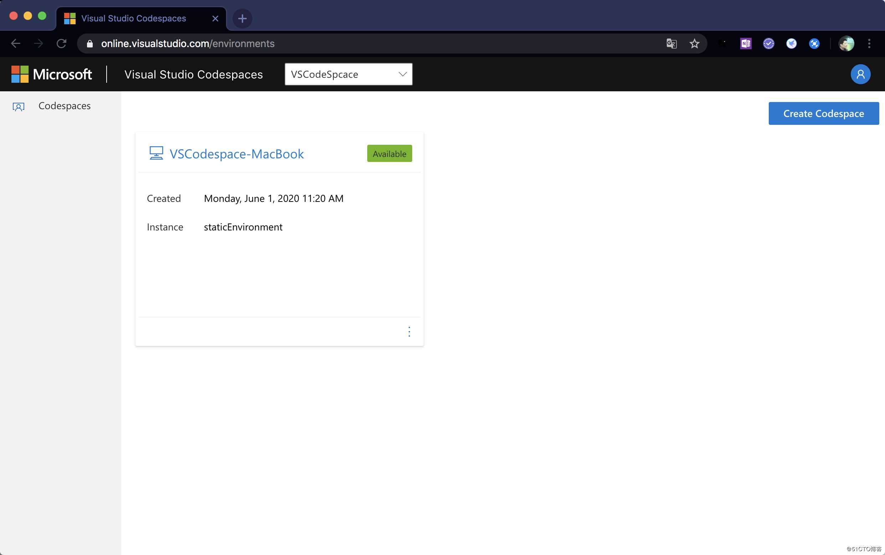Click the created date 'Monday, June 1, 2020 11:20 AM'

274,199
